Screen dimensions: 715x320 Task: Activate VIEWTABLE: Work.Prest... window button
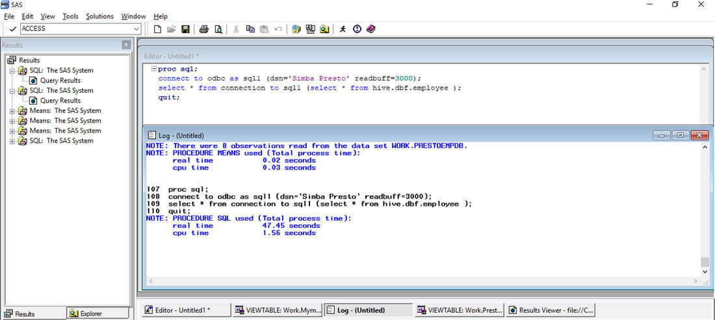(x=460, y=310)
